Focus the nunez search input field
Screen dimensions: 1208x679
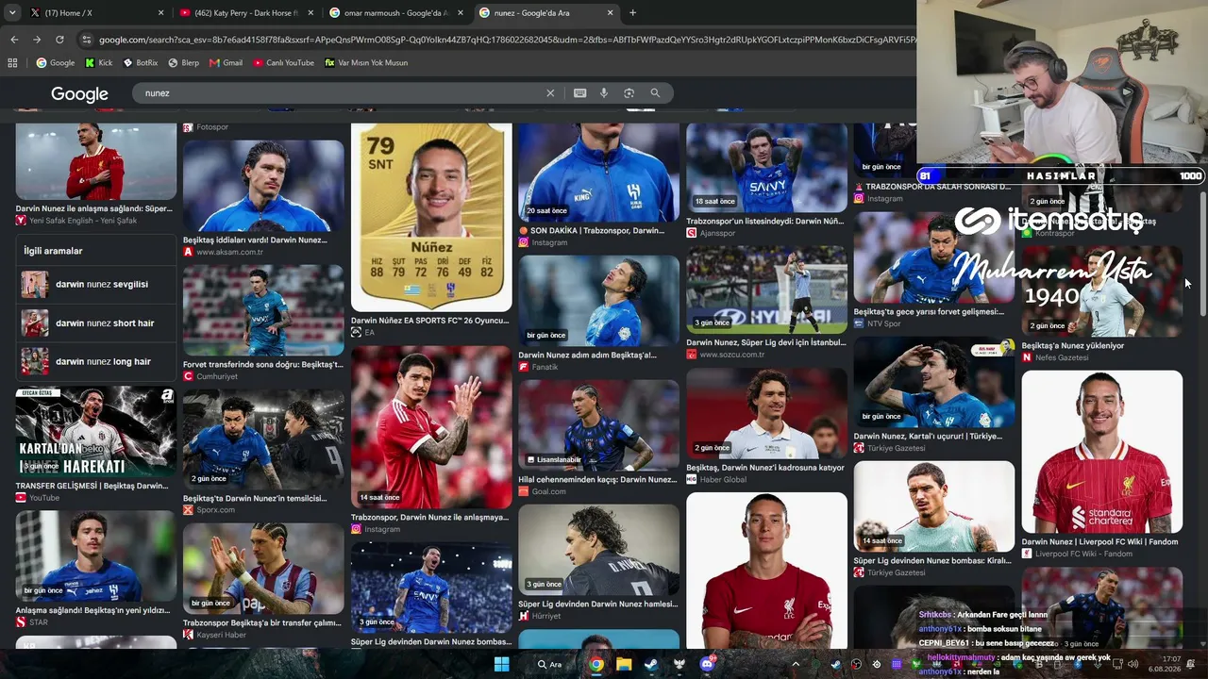point(340,93)
